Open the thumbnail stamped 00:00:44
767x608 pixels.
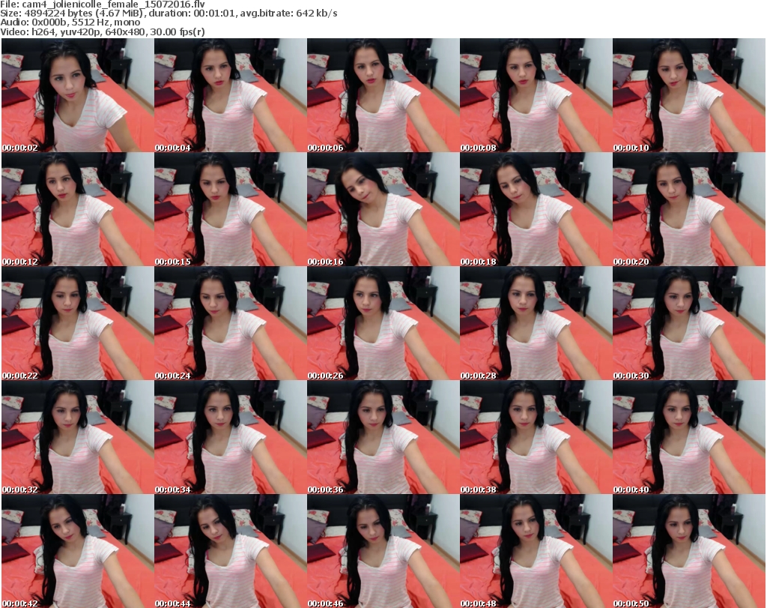231,551
